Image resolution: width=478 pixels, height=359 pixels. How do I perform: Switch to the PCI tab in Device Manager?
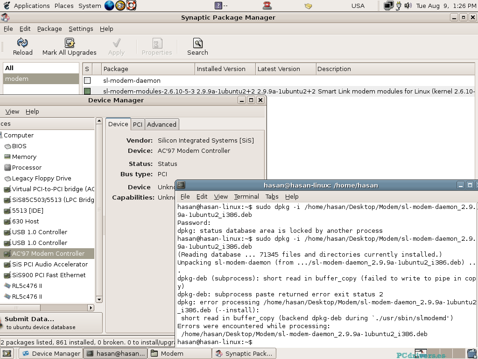(x=138, y=124)
